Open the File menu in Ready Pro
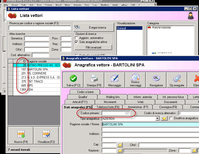The image size is (199, 154). [x=6, y=5]
